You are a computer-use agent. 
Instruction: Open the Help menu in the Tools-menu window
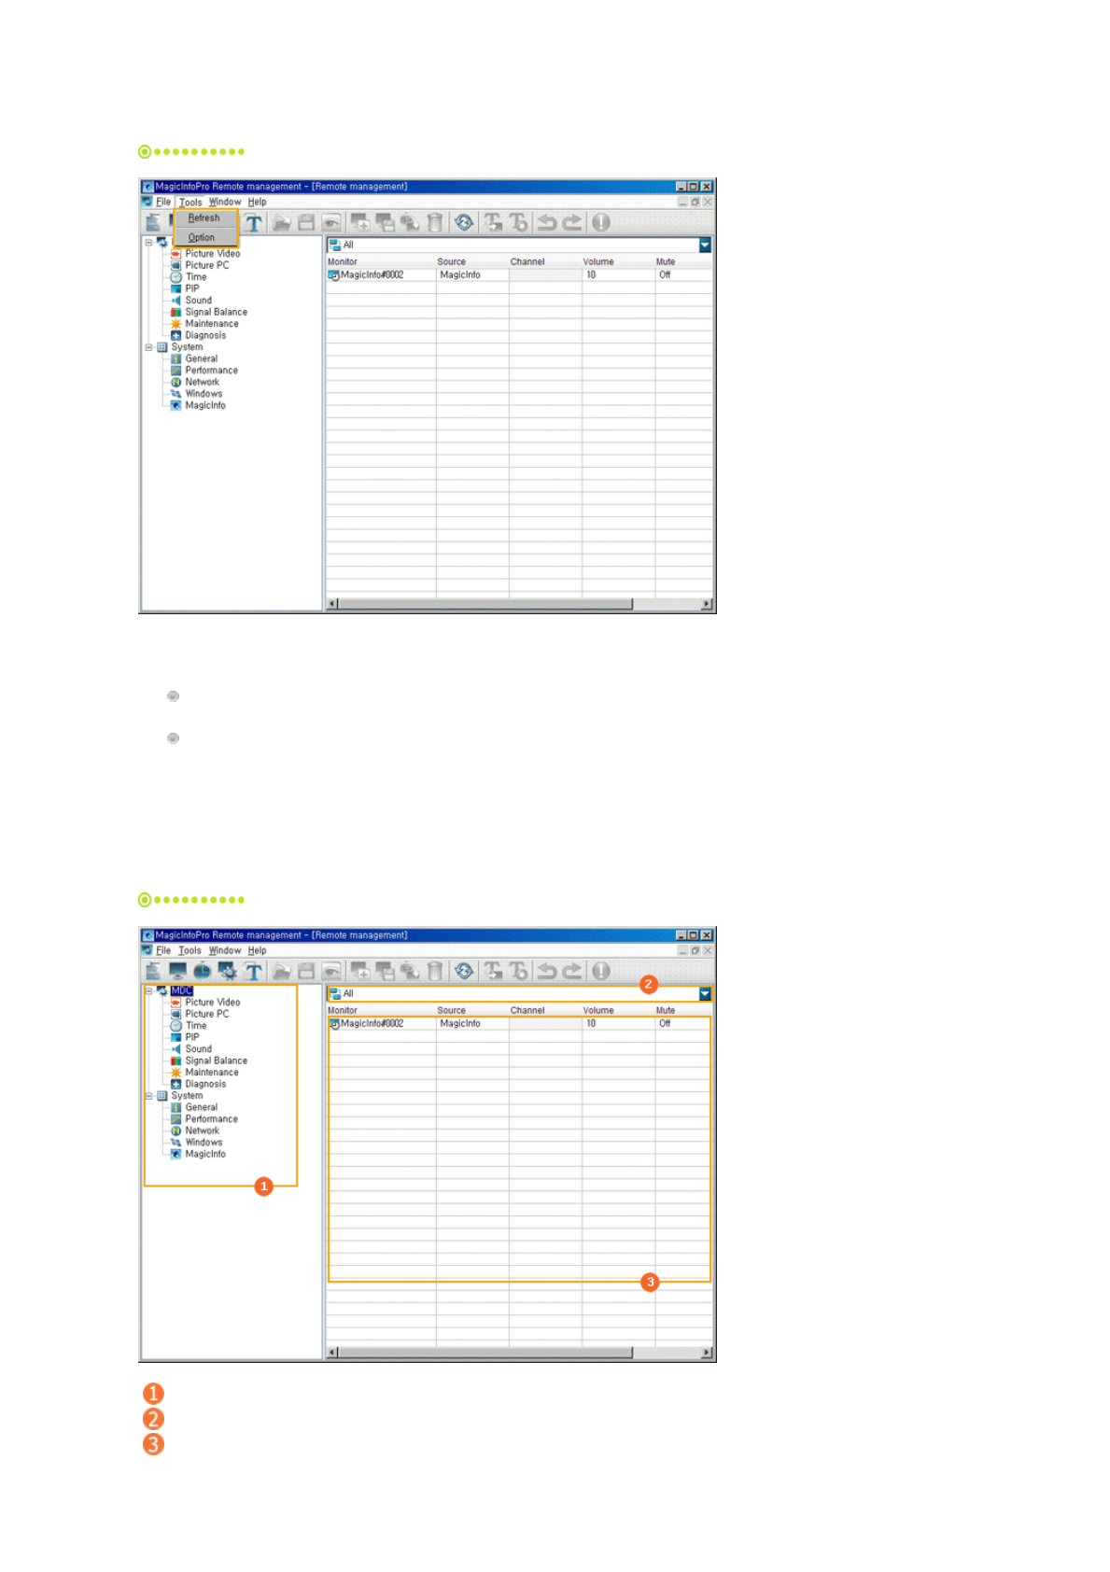click(x=257, y=202)
